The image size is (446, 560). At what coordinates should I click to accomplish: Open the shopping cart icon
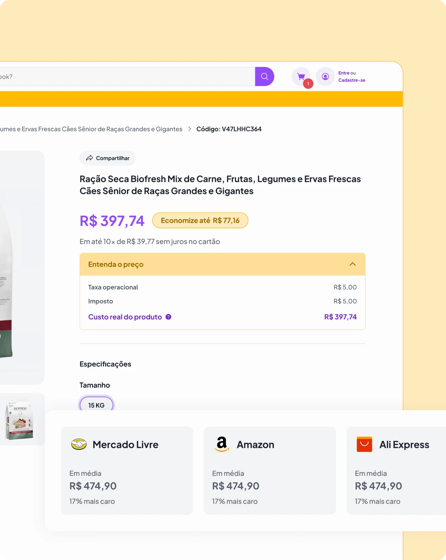(301, 77)
